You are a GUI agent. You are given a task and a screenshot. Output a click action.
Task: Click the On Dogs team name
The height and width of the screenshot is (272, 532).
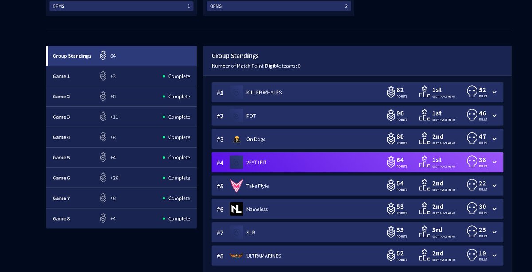point(256,140)
